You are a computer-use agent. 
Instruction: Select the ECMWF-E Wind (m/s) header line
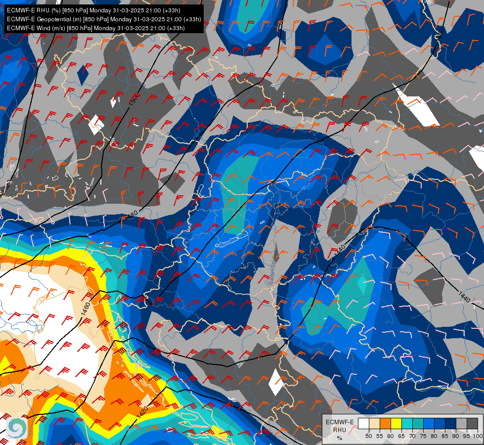pyautogui.click(x=96, y=28)
